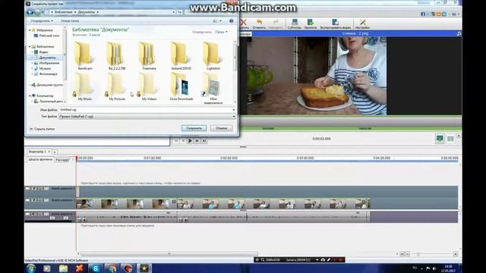Click the Windows Start button
Screen dimensions: 486x273
31,268
